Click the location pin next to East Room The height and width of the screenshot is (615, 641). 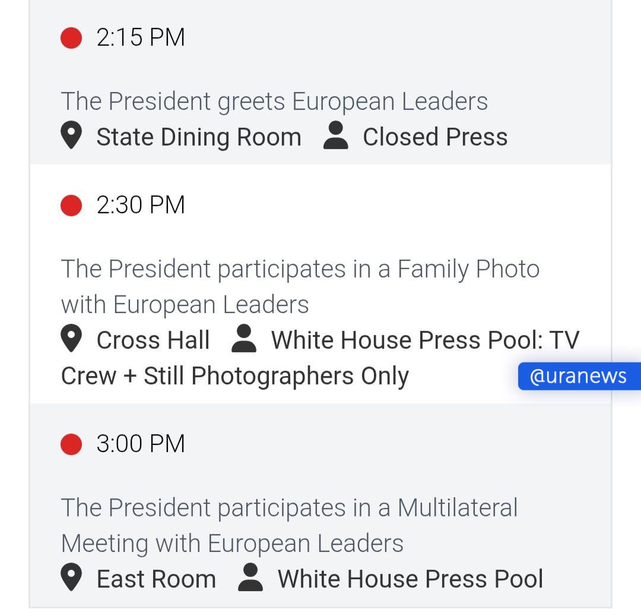(71, 577)
